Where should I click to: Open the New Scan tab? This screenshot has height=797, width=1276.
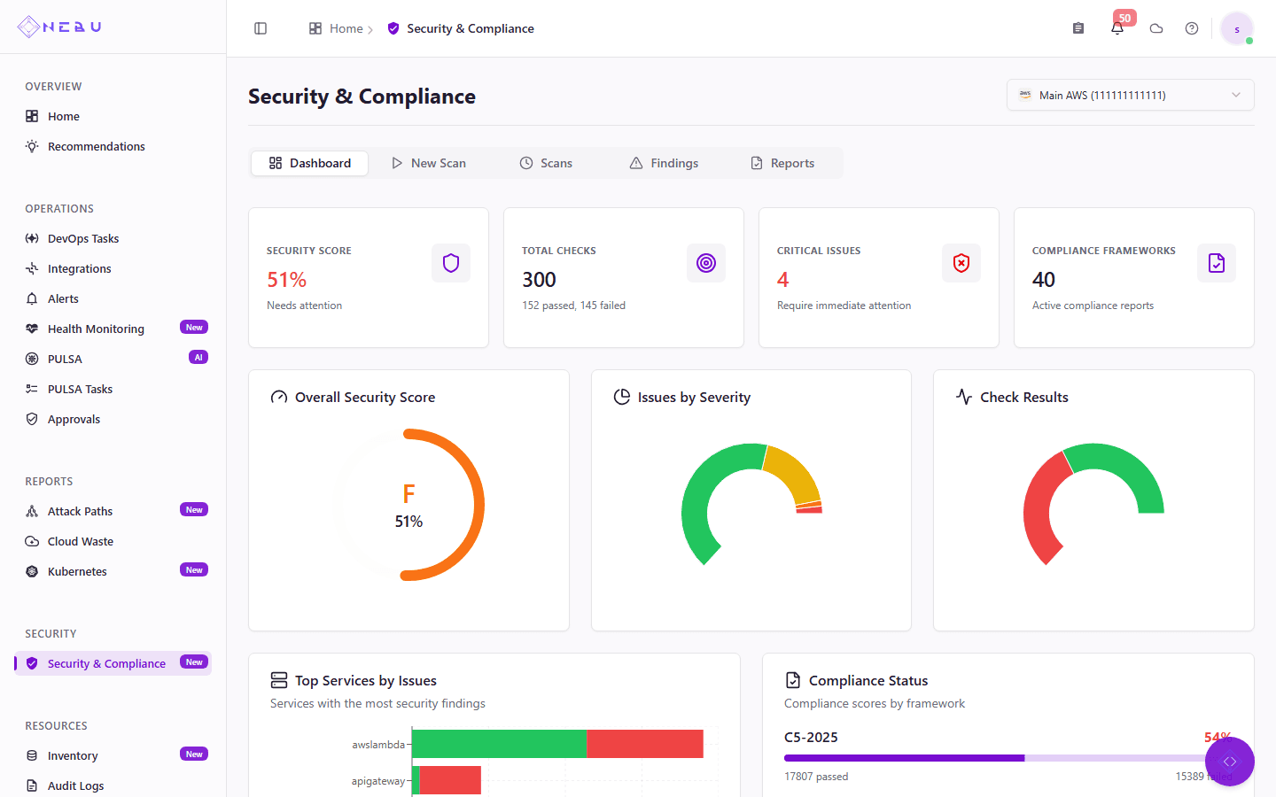[x=429, y=163]
